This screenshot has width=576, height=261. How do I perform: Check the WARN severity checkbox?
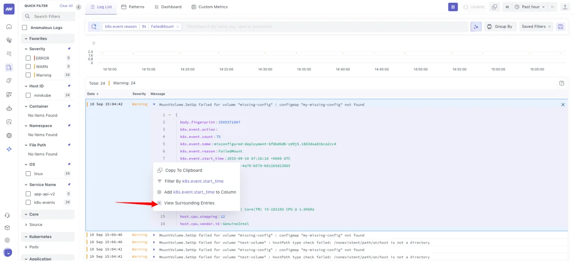(28, 66)
